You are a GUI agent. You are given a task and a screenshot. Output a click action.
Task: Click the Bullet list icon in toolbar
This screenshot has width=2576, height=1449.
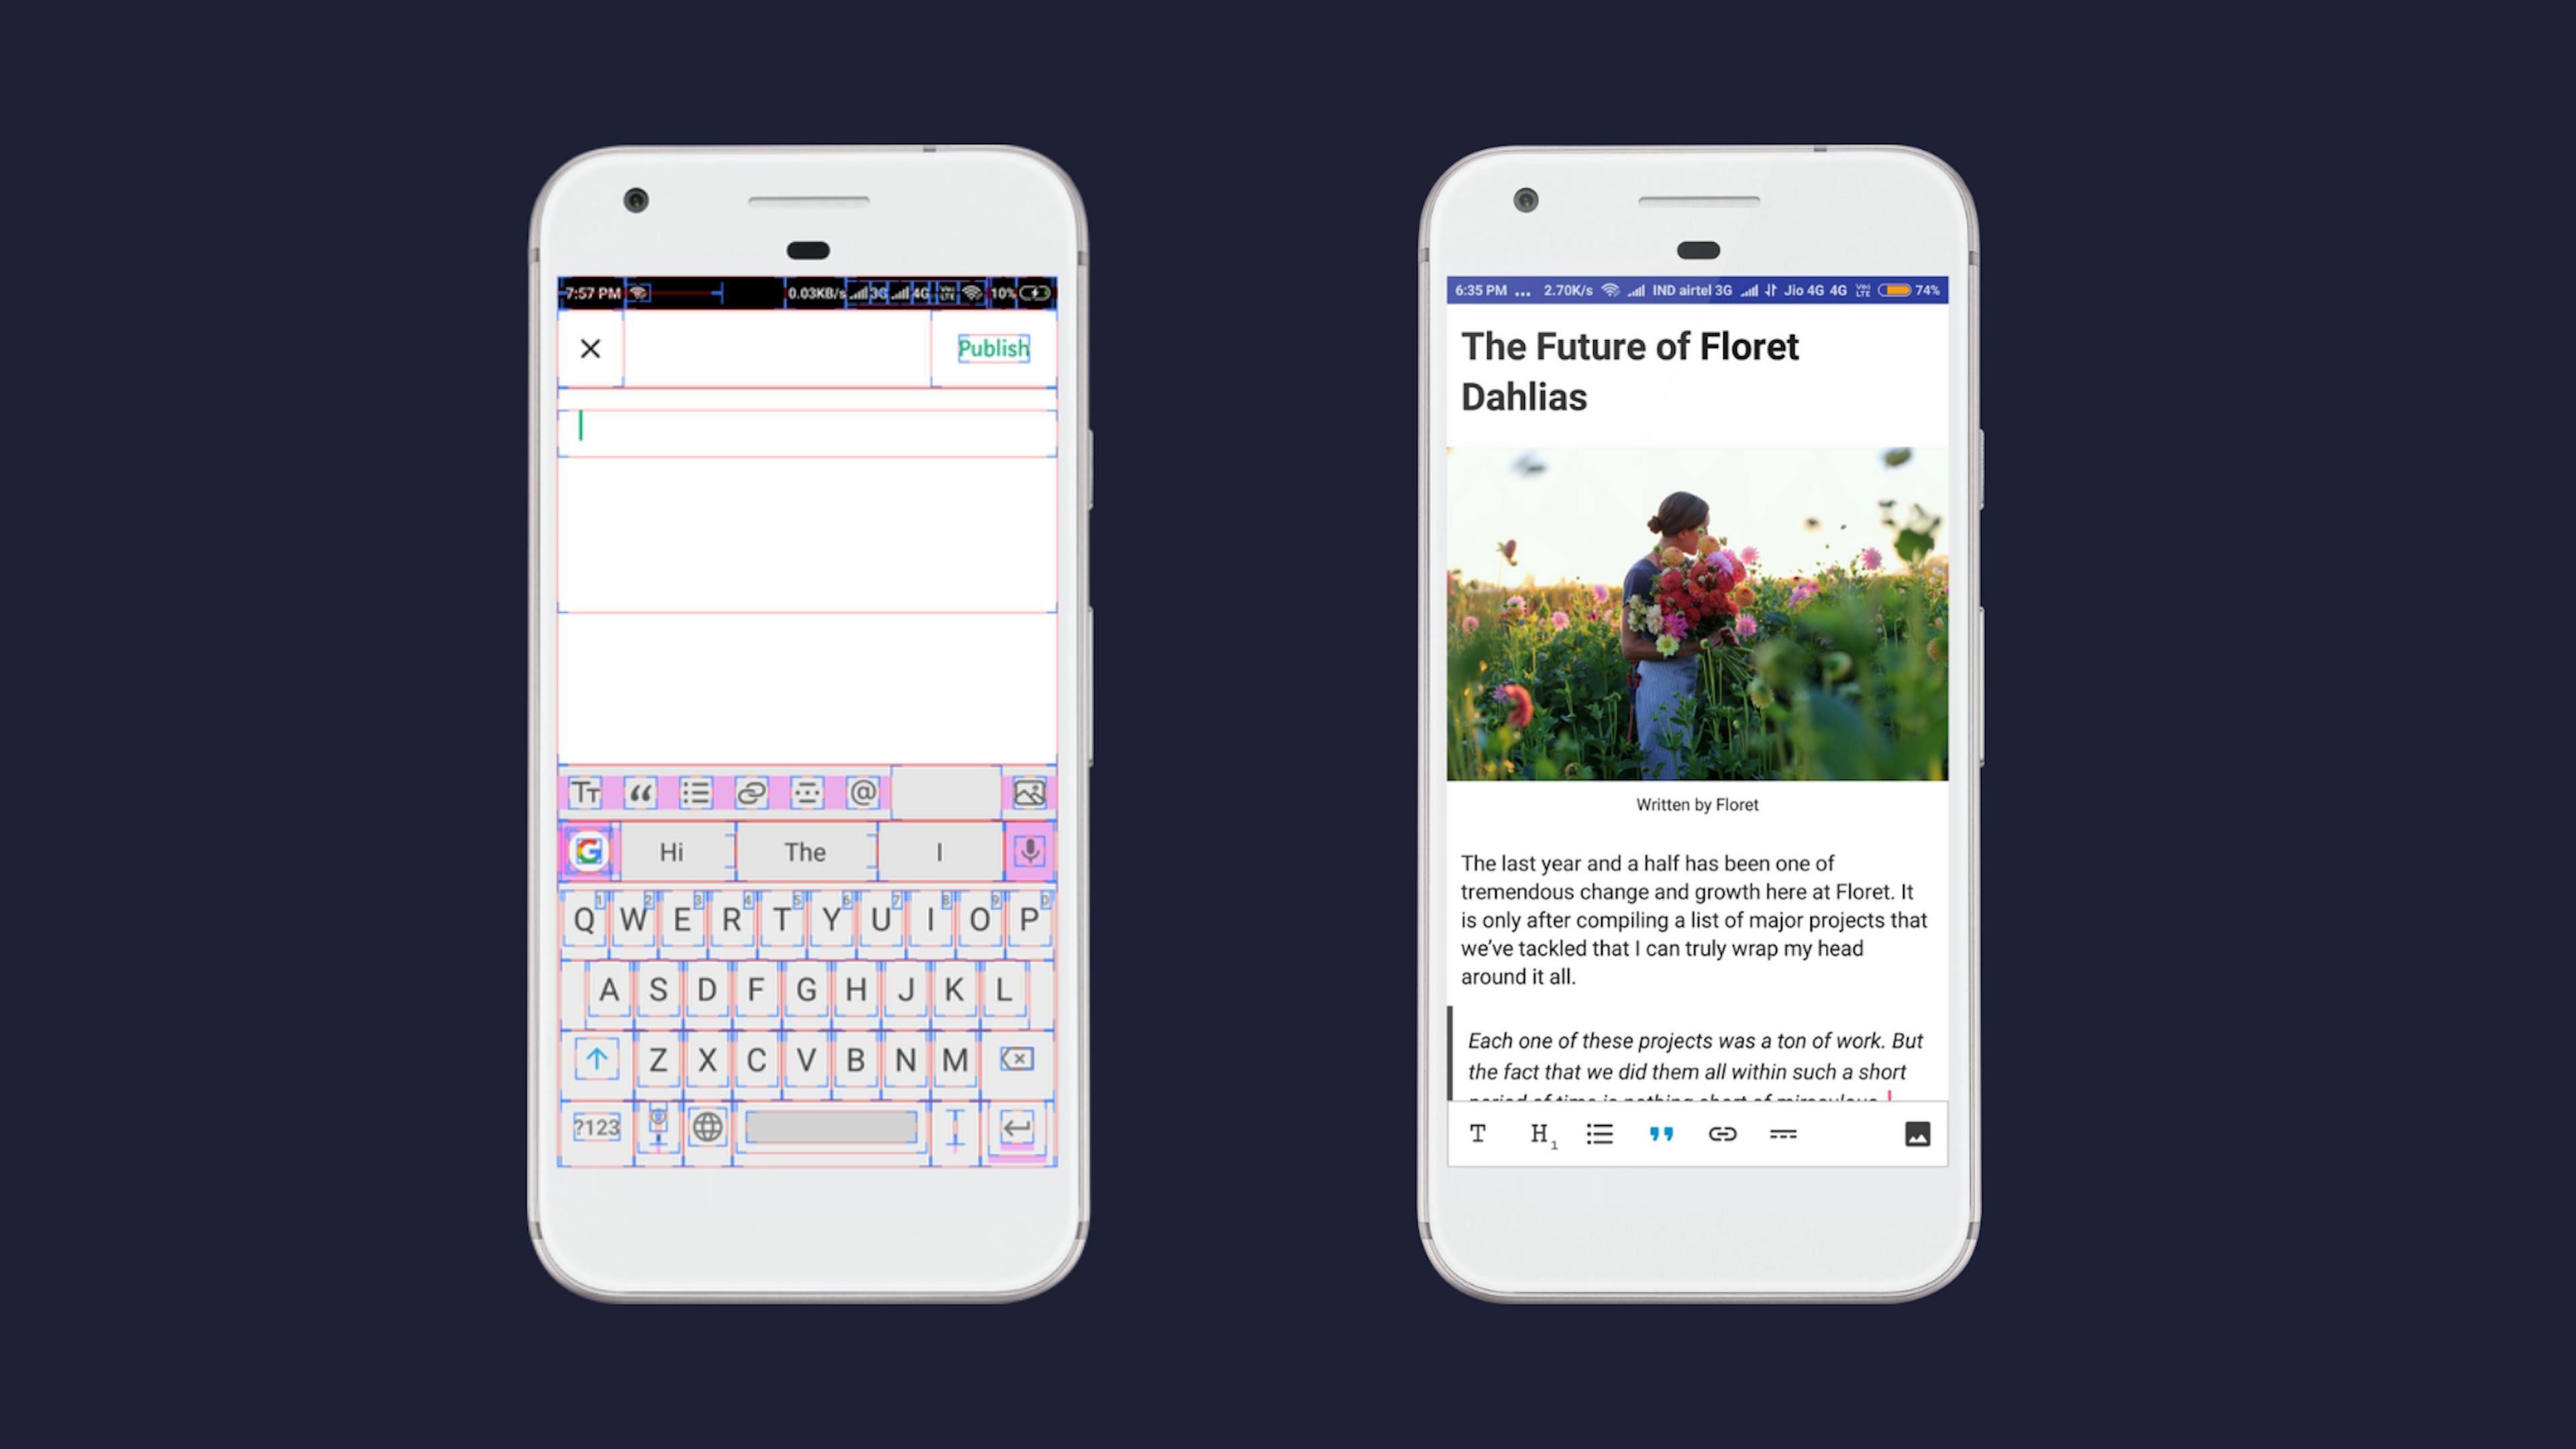point(1598,1134)
